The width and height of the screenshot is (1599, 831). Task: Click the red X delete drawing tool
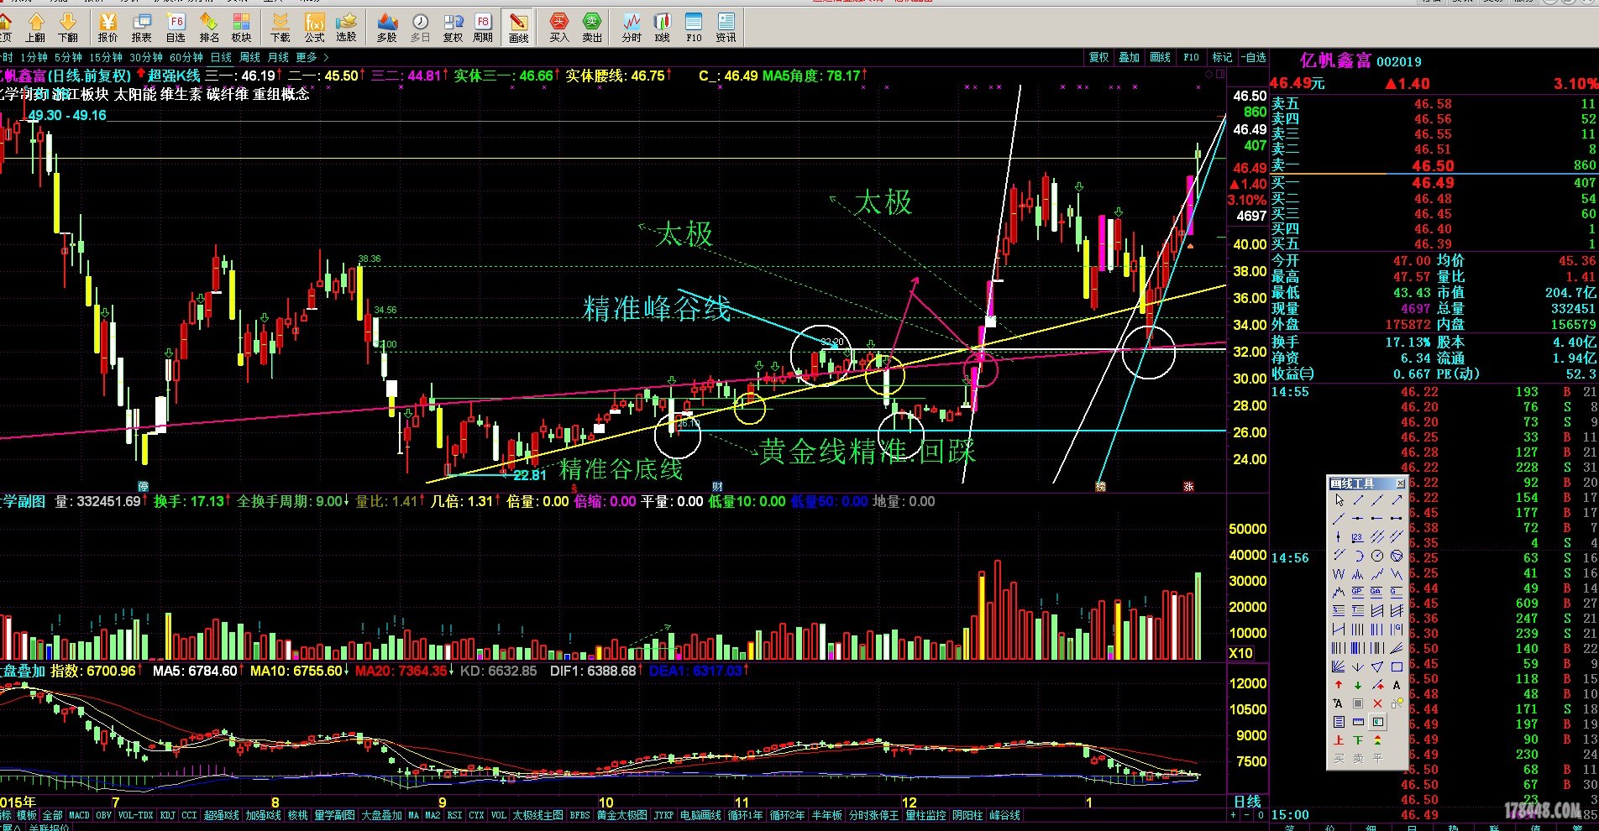(1377, 703)
